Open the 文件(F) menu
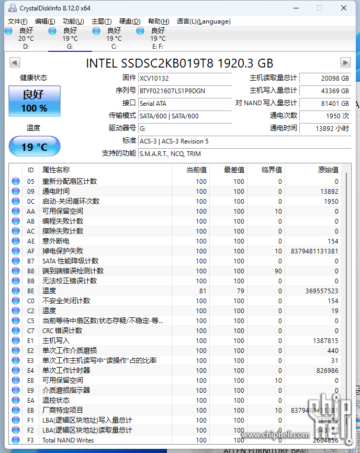Screen dimensions: 360x453 click(17, 21)
